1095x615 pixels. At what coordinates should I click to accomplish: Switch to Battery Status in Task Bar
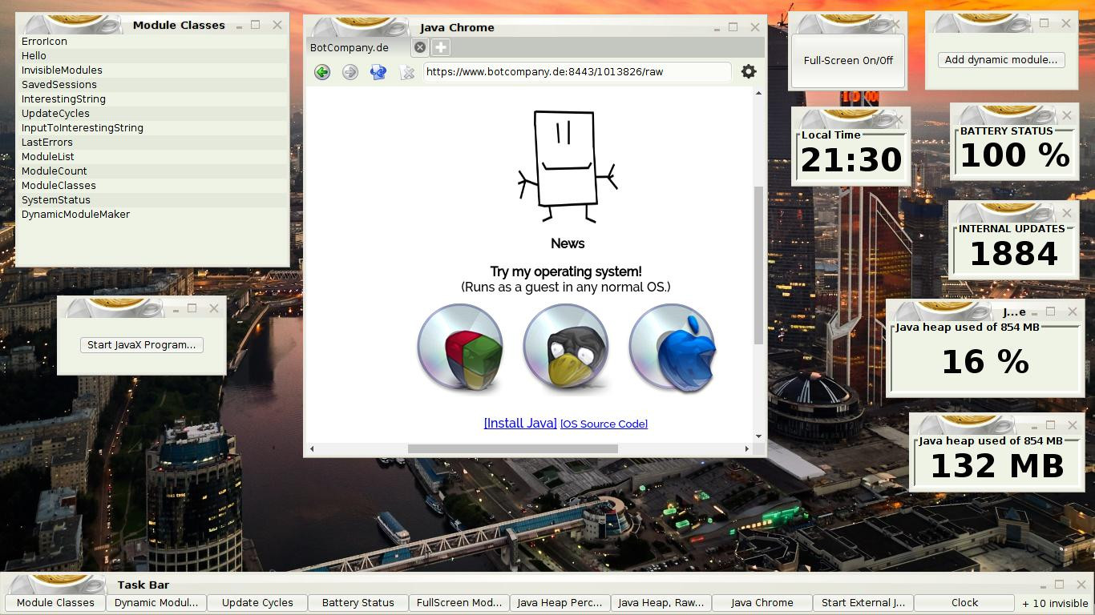(x=358, y=603)
